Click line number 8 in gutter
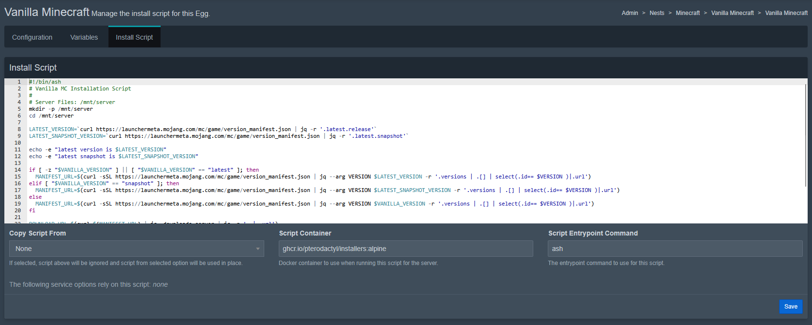Image resolution: width=812 pixels, height=325 pixels. (x=19, y=129)
